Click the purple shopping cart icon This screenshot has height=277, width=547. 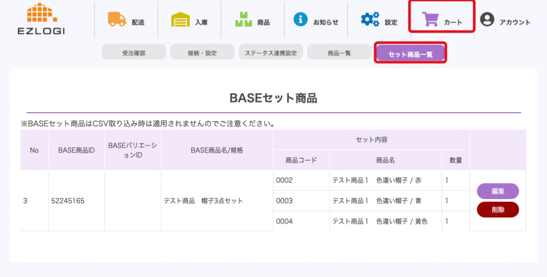coord(431,20)
